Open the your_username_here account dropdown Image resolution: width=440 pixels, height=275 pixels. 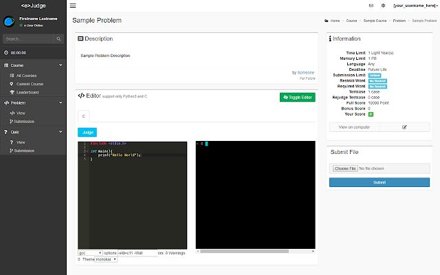tap(415, 5)
